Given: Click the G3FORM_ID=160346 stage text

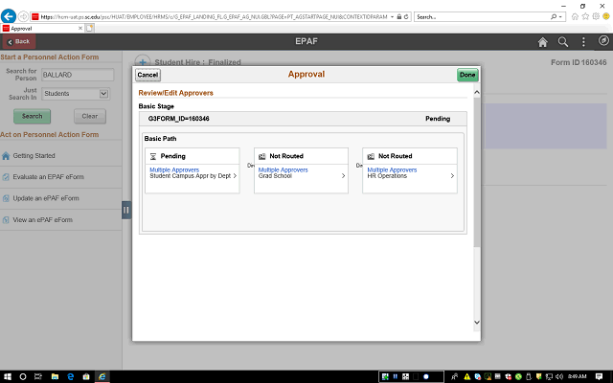Looking at the screenshot, I should click(178, 119).
